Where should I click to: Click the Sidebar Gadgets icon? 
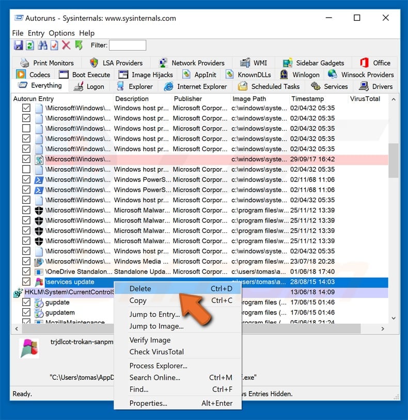pyautogui.click(x=288, y=63)
